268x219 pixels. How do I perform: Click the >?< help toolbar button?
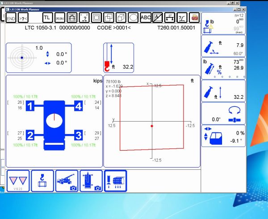tap(23, 17)
